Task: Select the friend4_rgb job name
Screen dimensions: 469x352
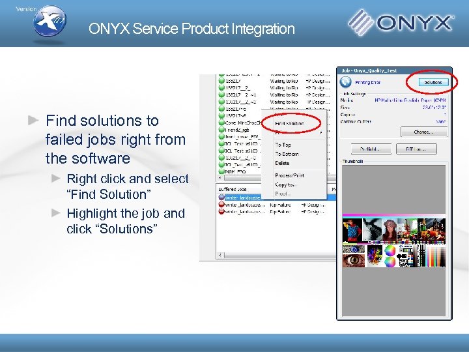Action: coord(237,130)
